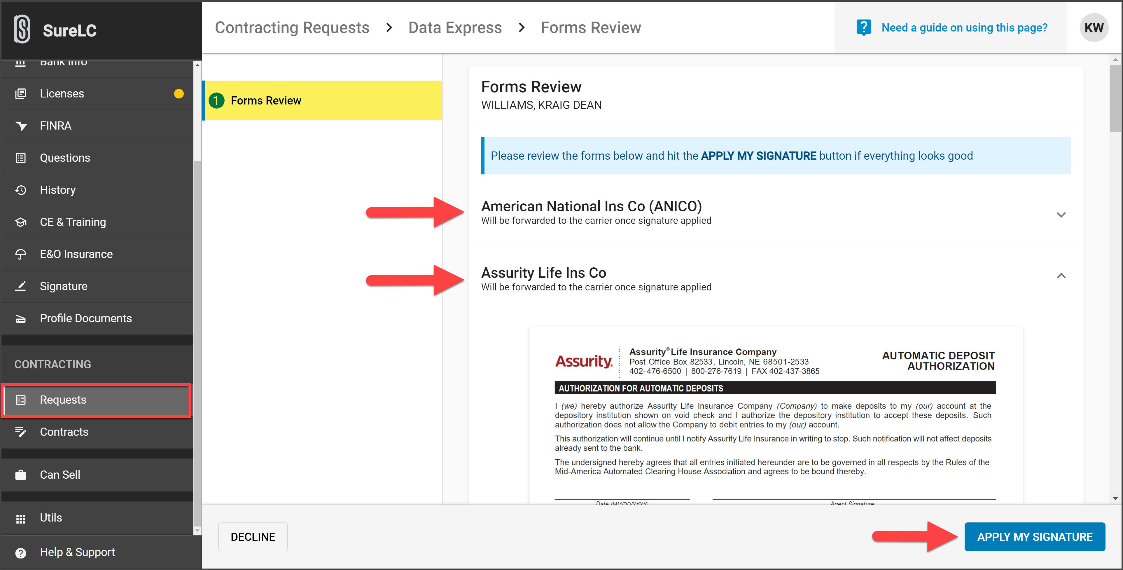
Task: Click the sidebar scrollbar thumb
Action: coord(197,344)
